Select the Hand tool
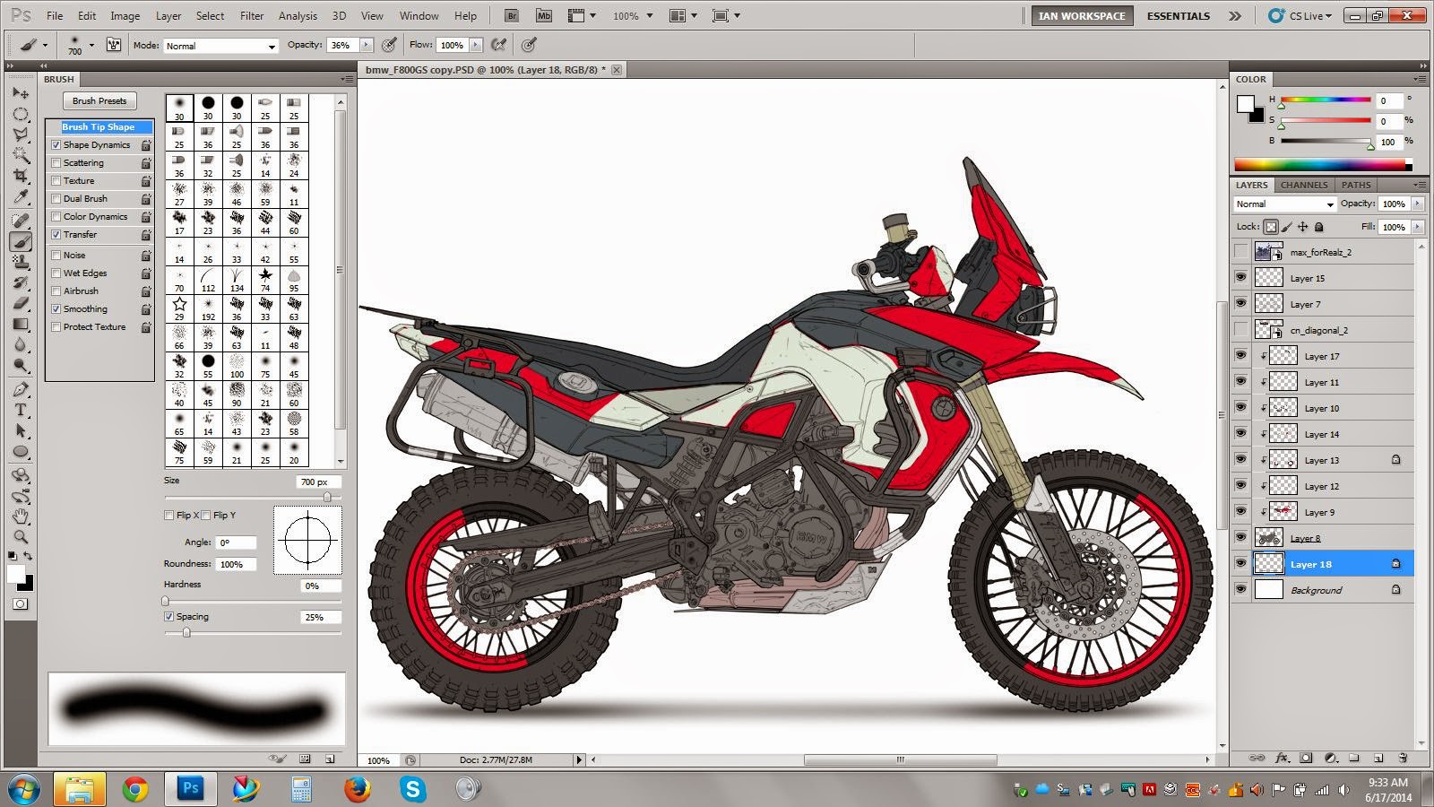The image size is (1434, 807). click(21, 516)
